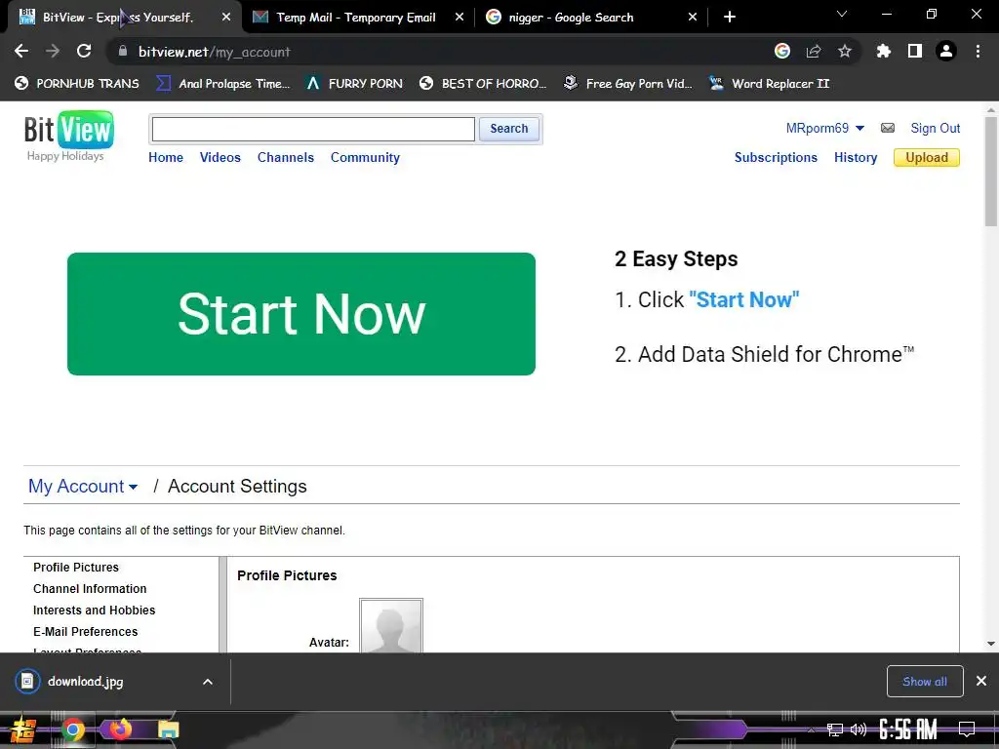Viewport: 999px width, 749px height.
Task: Open the History link
Action: coord(856,157)
